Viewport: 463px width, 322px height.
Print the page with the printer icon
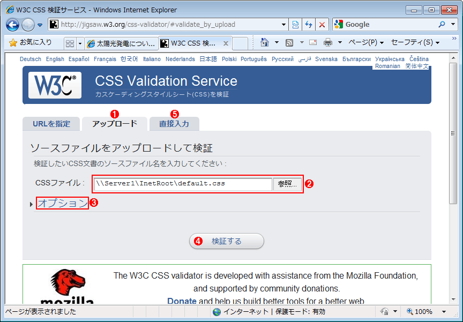[328, 42]
